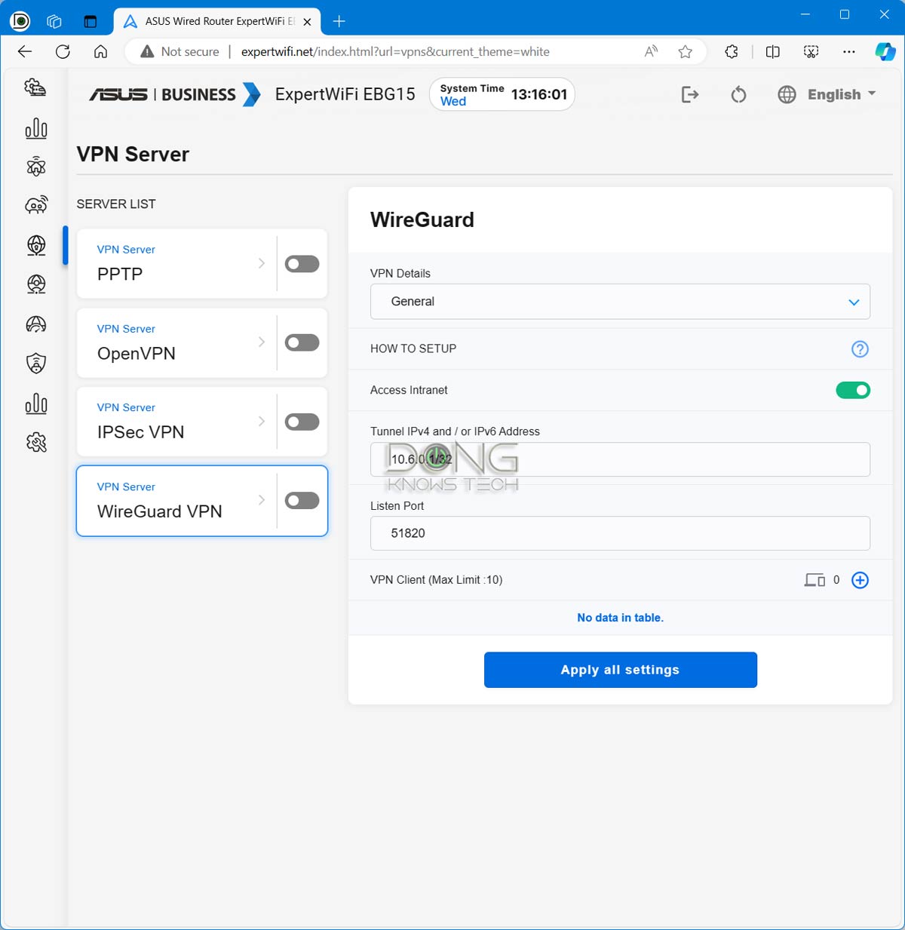Image resolution: width=905 pixels, height=930 pixels.
Task: Click the Tunnel IPv4/IPv6 Address field
Action: [620, 459]
